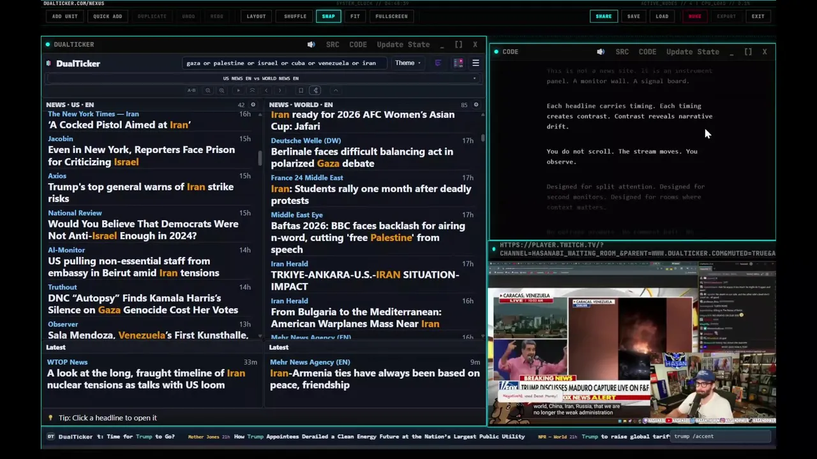Open France 24 students rally headline

371,194
